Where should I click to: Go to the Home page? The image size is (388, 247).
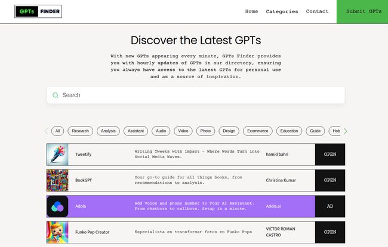(x=251, y=11)
